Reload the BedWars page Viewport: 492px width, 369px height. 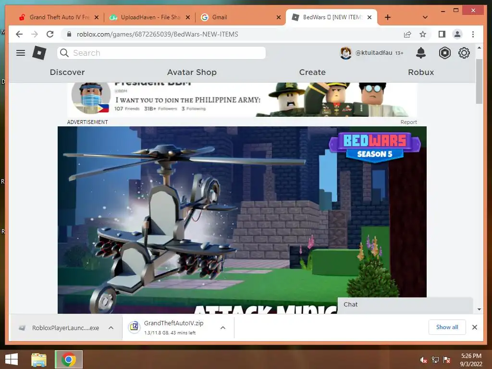[50, 34]
